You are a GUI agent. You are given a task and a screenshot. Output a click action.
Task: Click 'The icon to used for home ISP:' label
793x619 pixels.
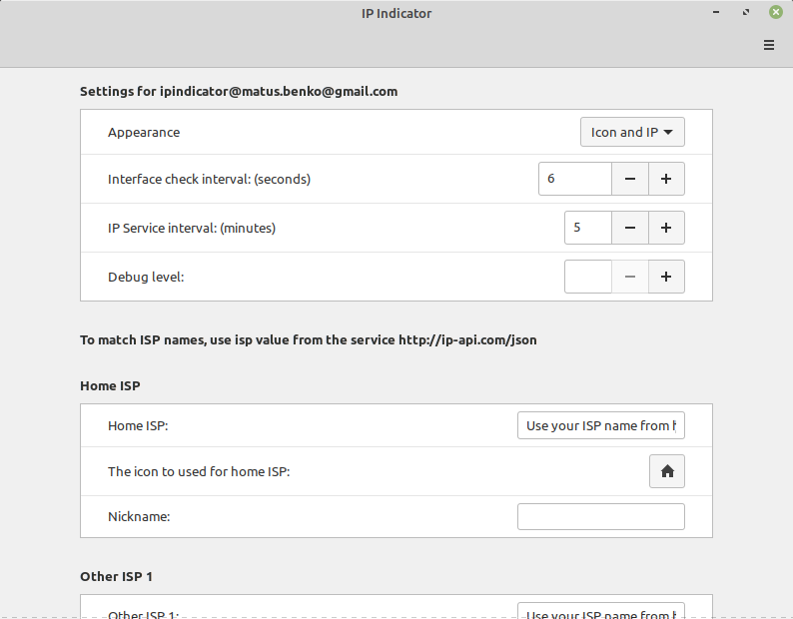(x=199, y=472)
